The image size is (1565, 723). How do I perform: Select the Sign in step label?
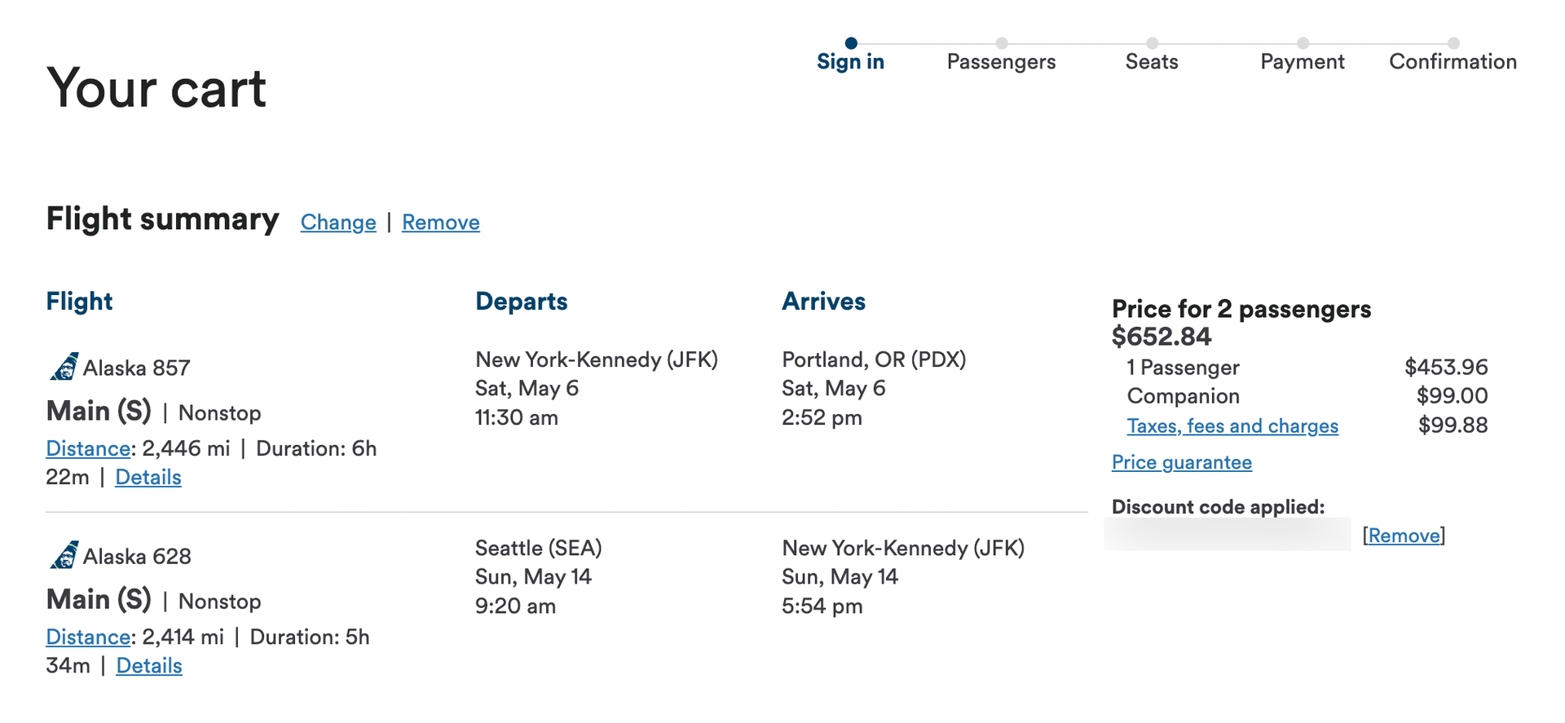(850, 61)
